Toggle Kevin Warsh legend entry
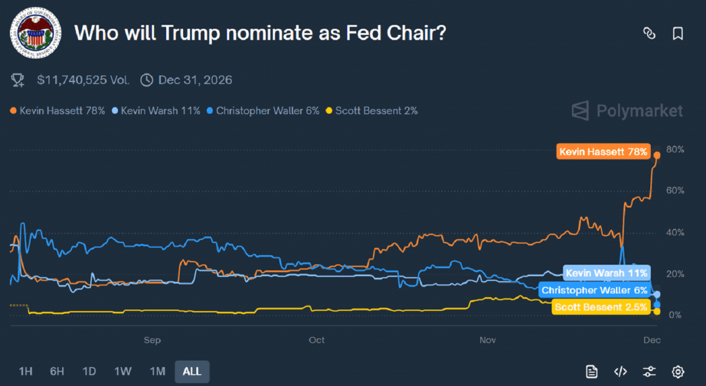 coord(156,111)
